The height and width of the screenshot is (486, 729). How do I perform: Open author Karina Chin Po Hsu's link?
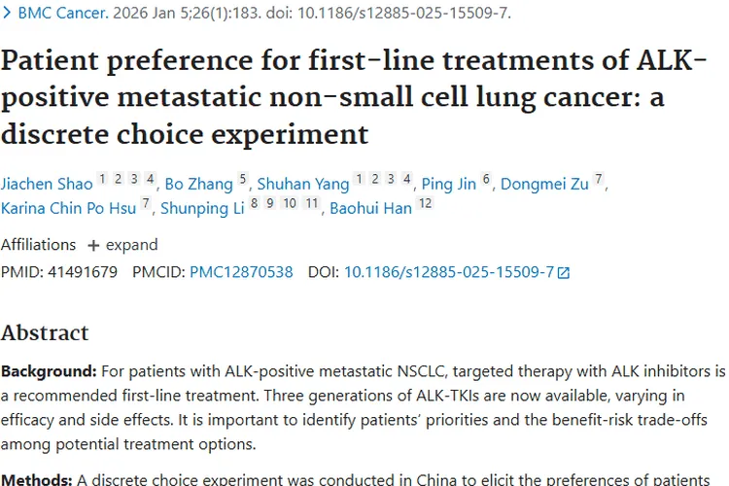pos(69,208)
